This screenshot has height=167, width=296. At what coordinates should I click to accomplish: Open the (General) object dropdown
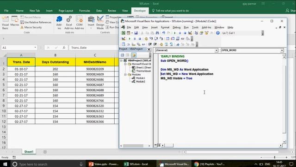(x=216, y=51)
